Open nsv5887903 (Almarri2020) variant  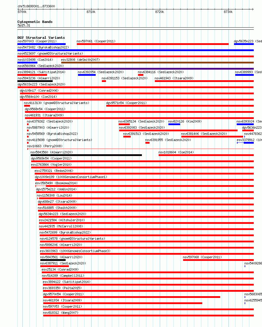pos(48,128)
